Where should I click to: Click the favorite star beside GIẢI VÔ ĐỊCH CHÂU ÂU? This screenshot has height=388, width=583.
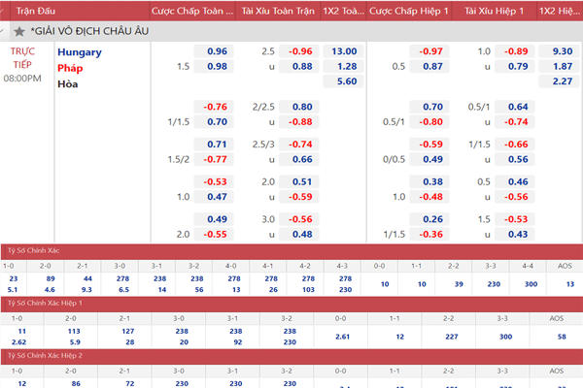tap(18, 31)
